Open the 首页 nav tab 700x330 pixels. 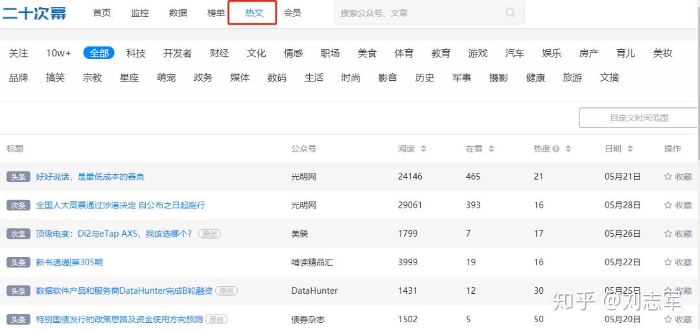point(102,13)
